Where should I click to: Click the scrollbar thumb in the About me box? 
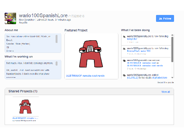coord(56,39)
